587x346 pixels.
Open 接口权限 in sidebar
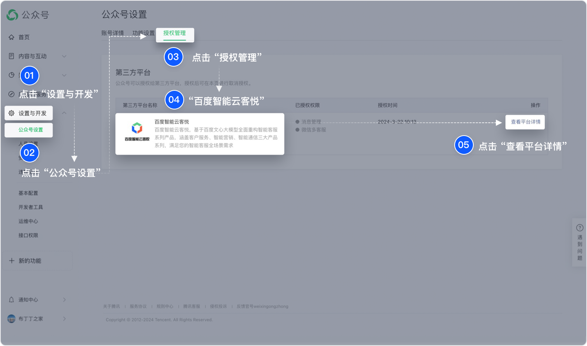(x=28, y=235)
